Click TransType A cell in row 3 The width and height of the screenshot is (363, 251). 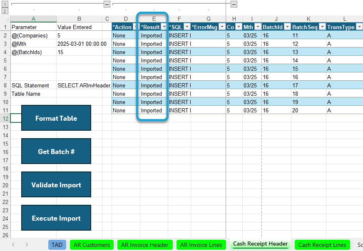pos(345,44)
